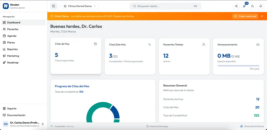Click the Buenas tardes, Dr. Carlos heading
Screen dimensions: 267x130
pos(76,26)
